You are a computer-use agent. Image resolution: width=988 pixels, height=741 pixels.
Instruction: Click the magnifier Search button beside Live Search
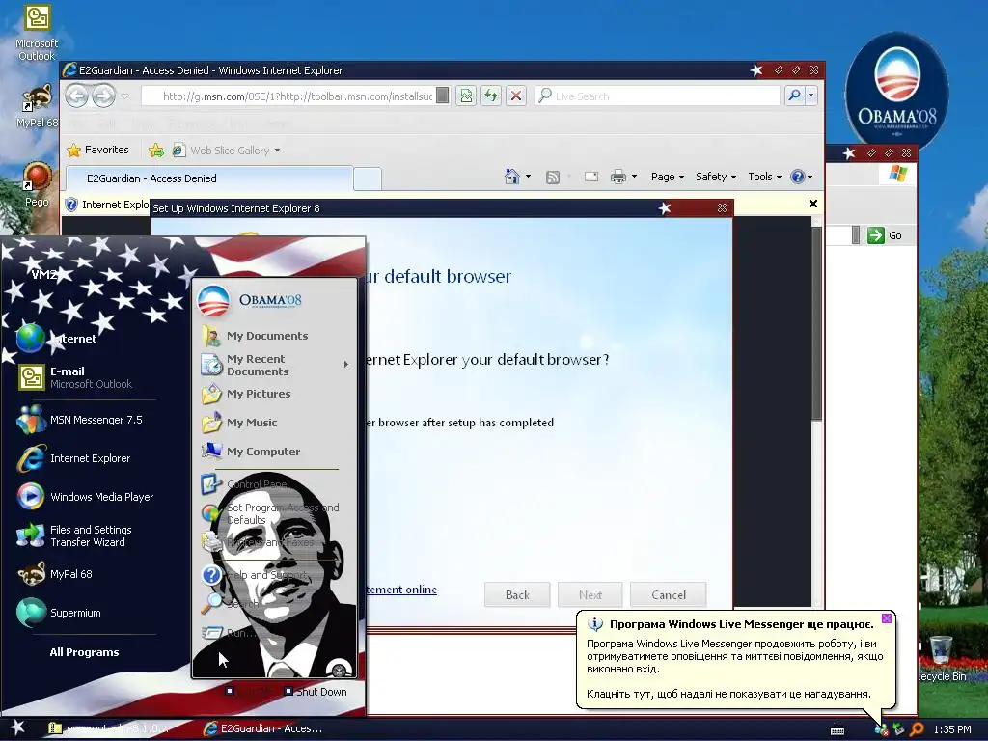(794, 96)
